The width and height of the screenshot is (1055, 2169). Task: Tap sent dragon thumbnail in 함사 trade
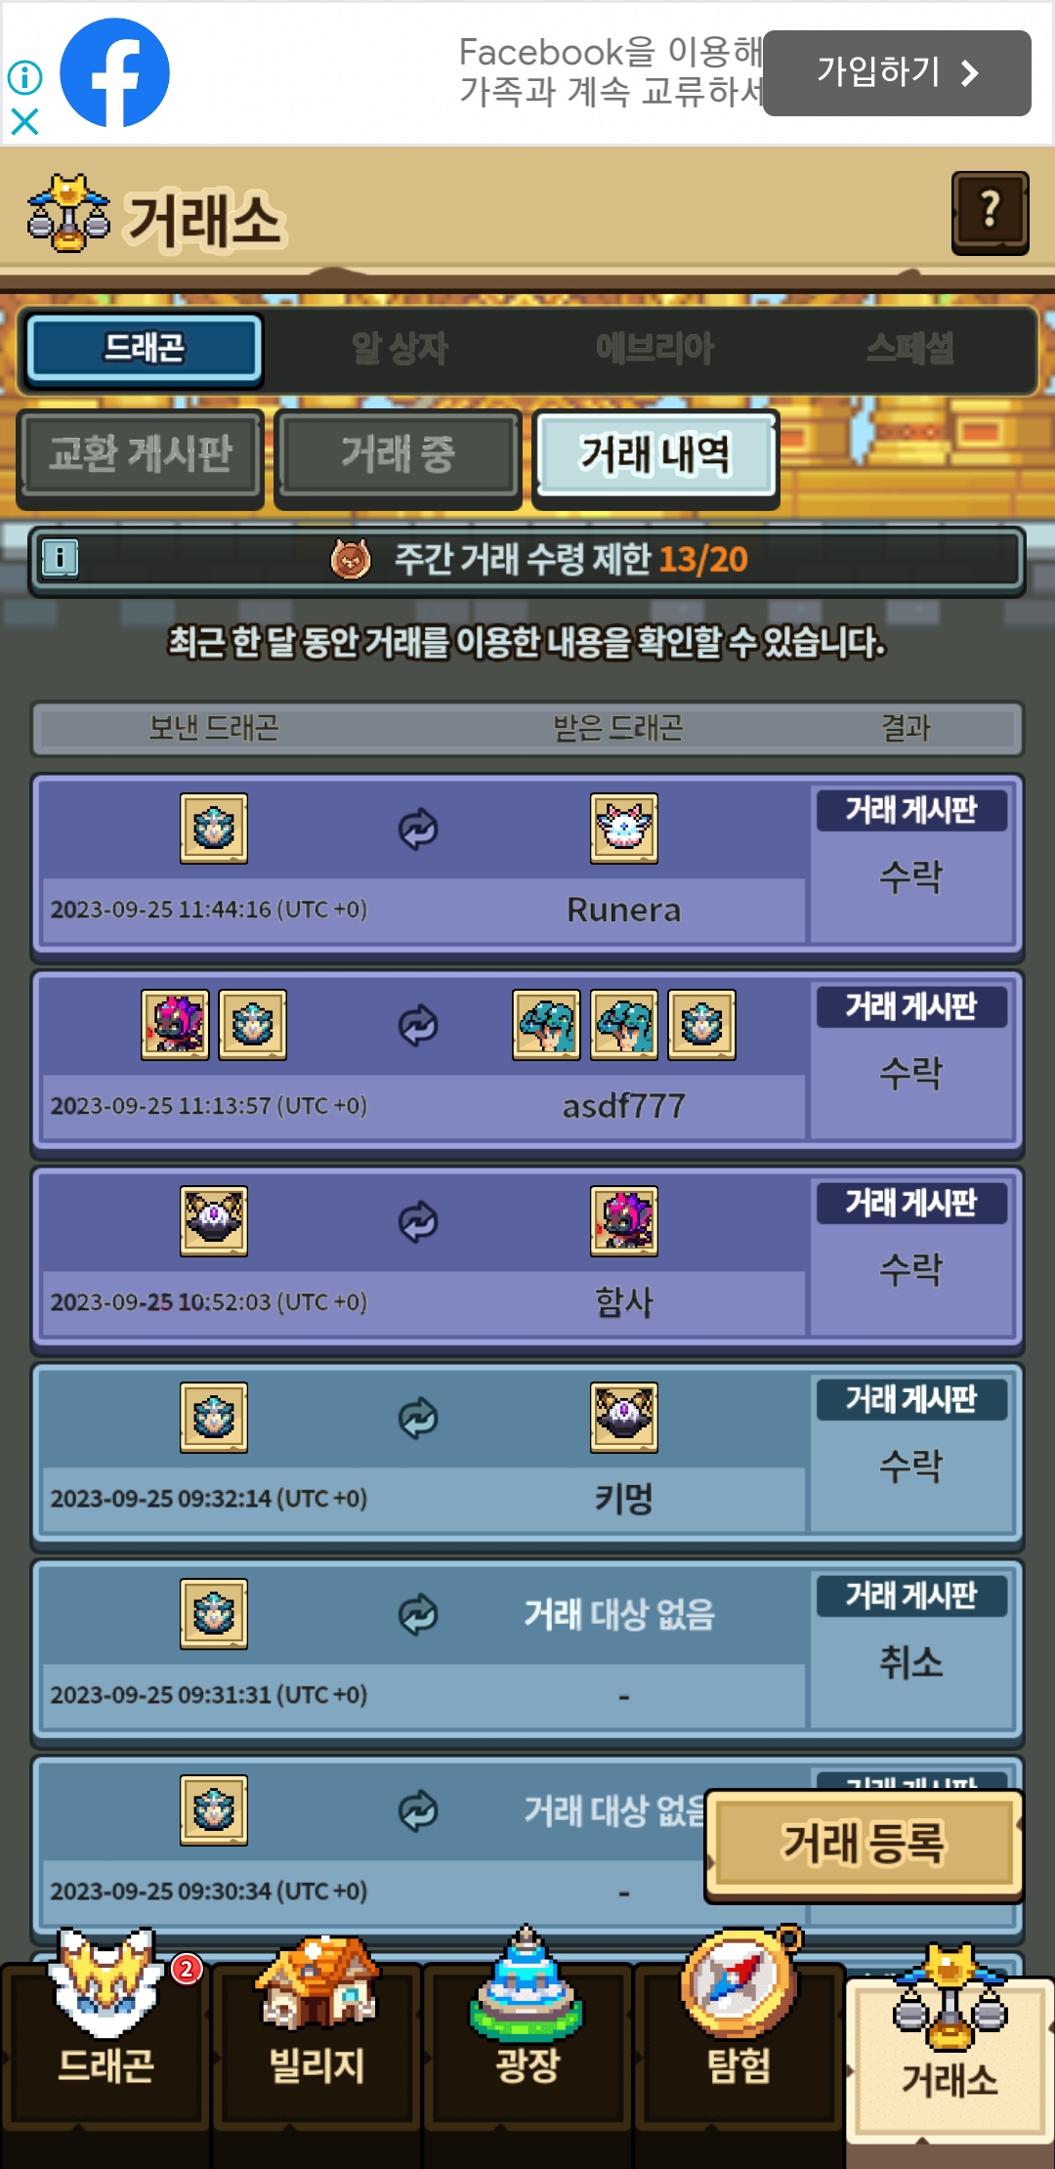[x=214, y=1221]
